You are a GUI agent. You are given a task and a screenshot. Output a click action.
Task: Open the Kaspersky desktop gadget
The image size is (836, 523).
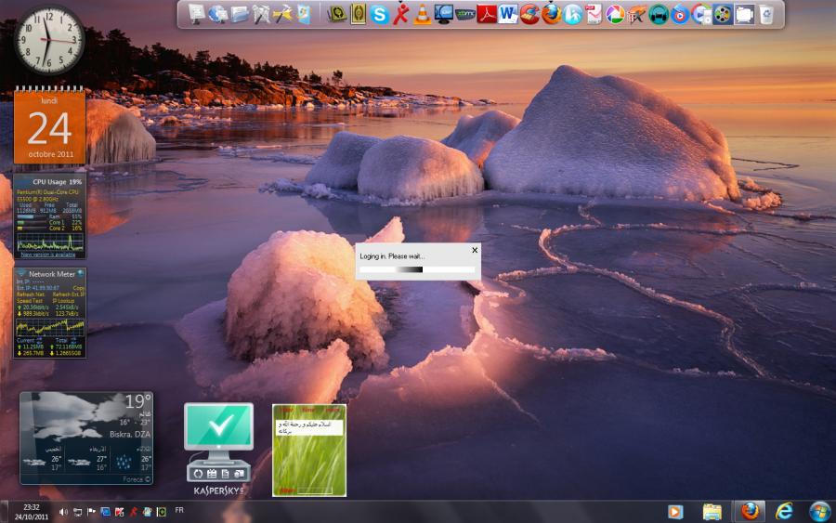click(218, 449)
